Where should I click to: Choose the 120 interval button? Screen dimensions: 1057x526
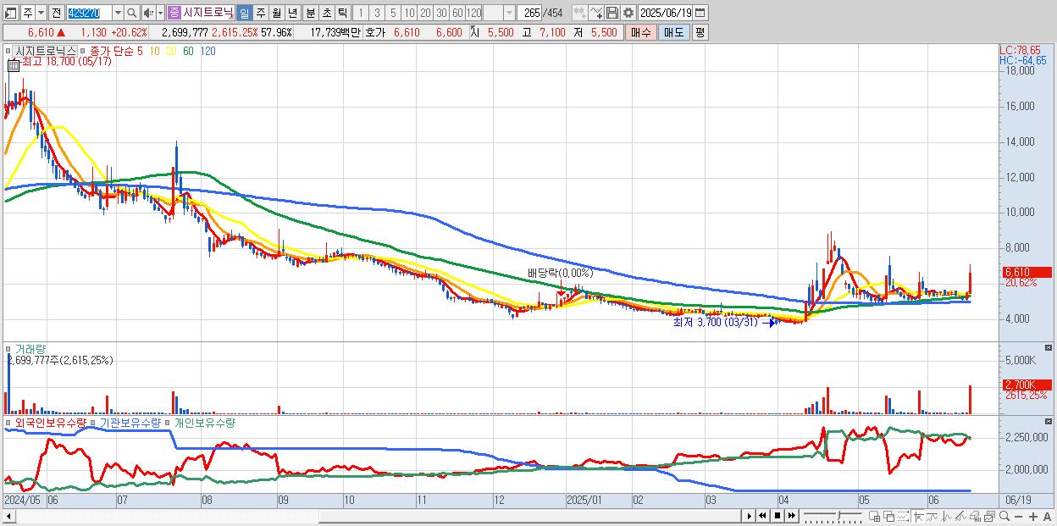coord(473,13)
